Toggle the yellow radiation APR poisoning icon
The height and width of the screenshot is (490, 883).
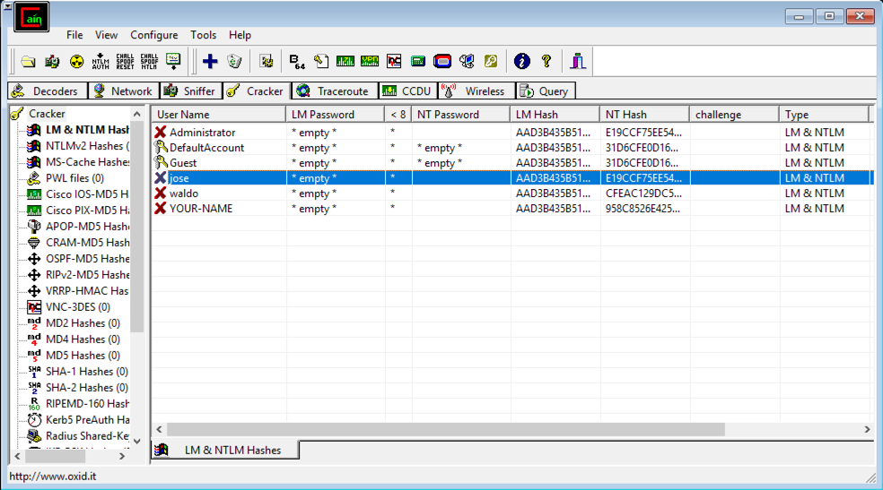(76, 61)
